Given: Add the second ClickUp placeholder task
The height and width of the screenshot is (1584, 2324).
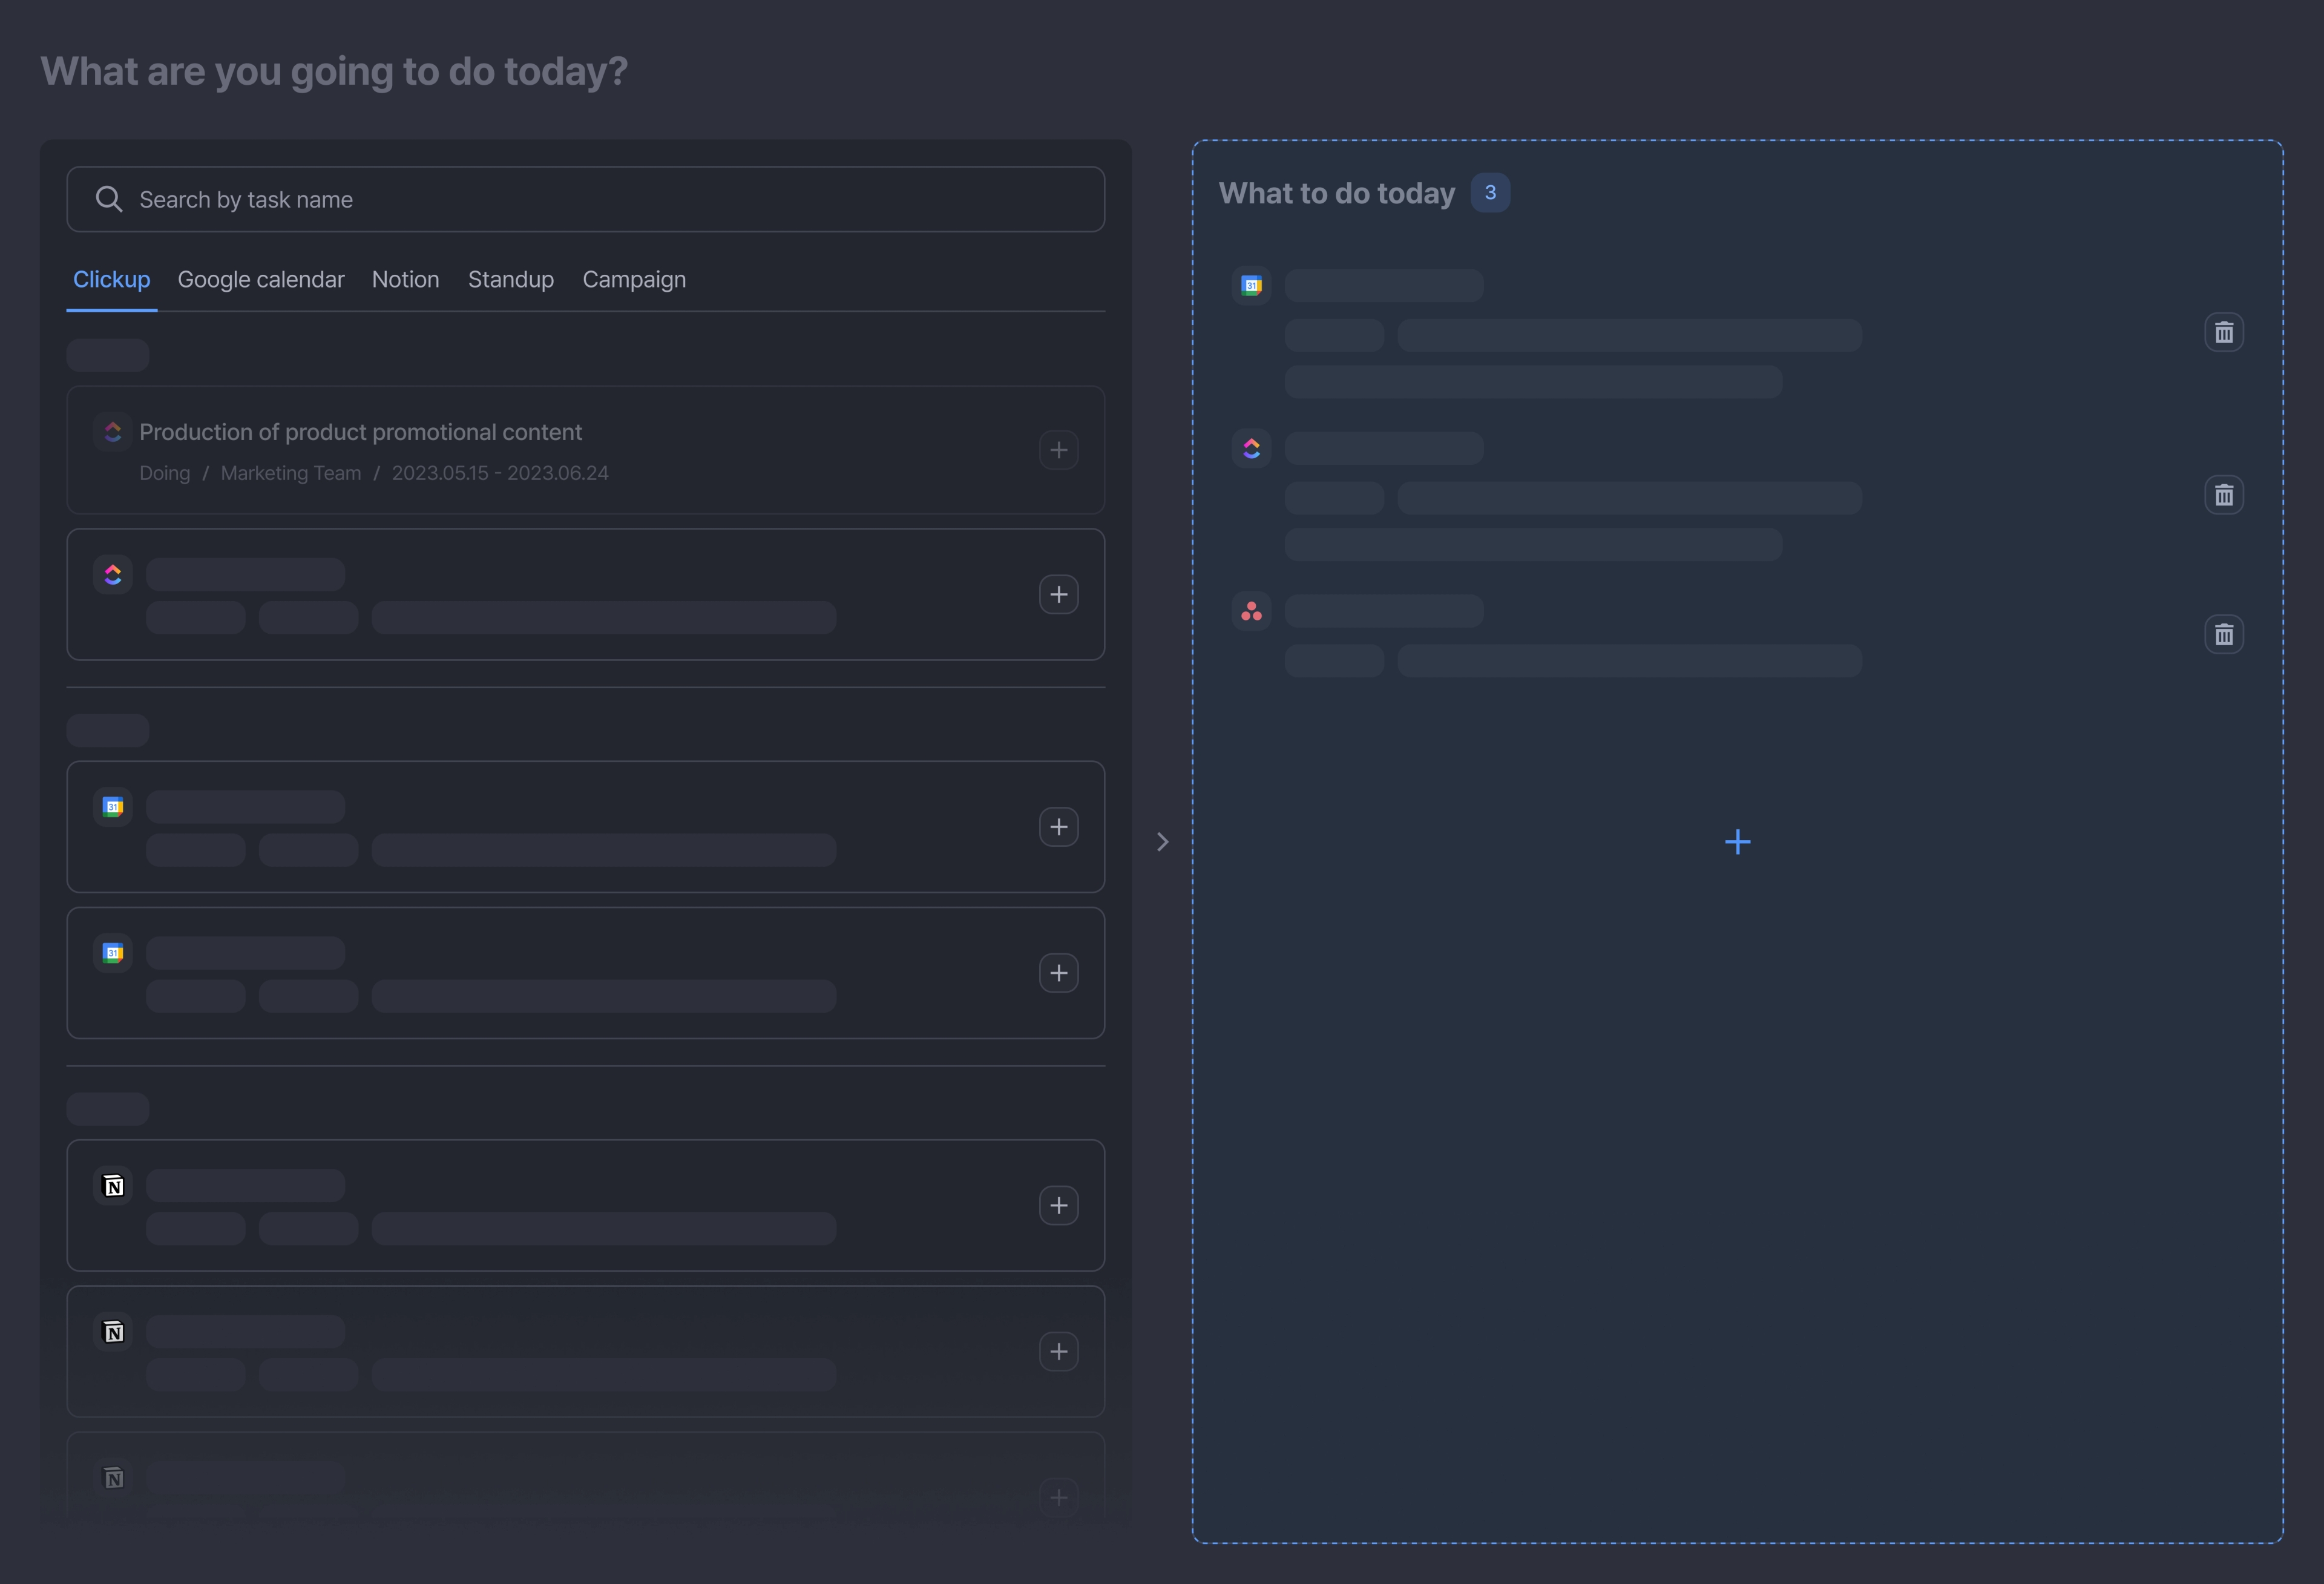Looking at the screenshot, I should pos(1058,594).
